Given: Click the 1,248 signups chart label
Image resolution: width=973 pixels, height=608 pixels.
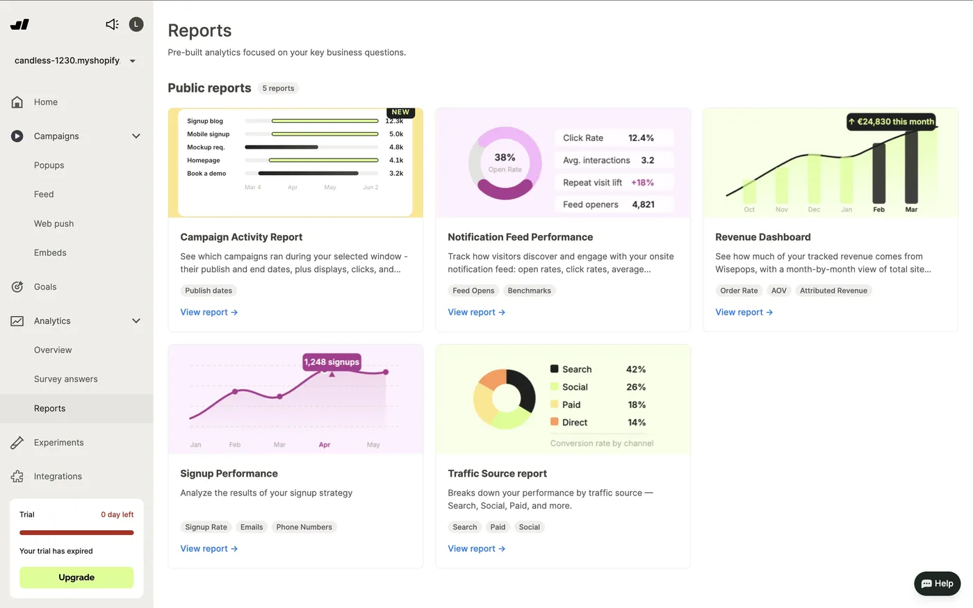Looking at the screenshot, I should pos(332,362).
